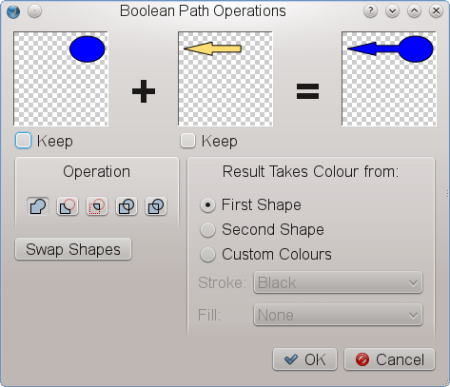Select the Exclude overlap operation icon

pos(127,206)
